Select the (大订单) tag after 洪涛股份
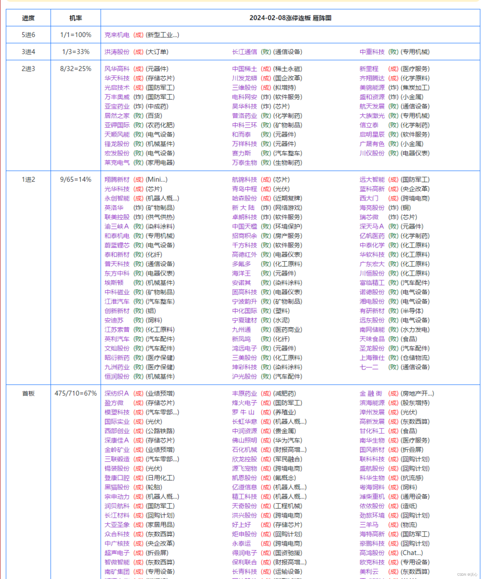The height and width of the screenshot is (579, 482). [157, 52]
